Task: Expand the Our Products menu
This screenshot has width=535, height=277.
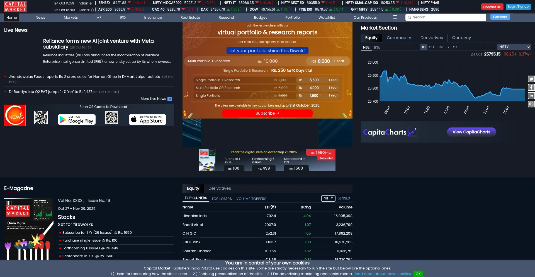Action: coord(365,17)
